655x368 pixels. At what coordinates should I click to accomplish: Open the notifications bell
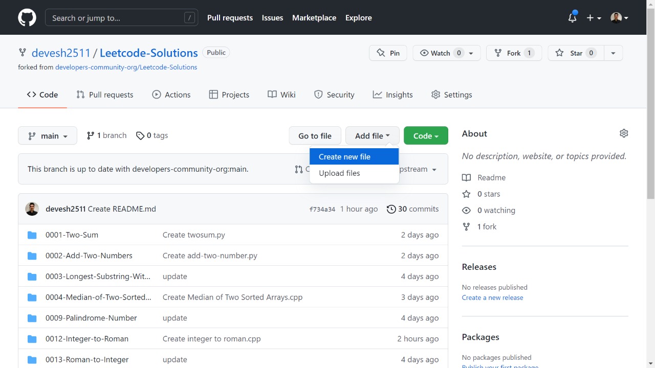pos(572,17)
